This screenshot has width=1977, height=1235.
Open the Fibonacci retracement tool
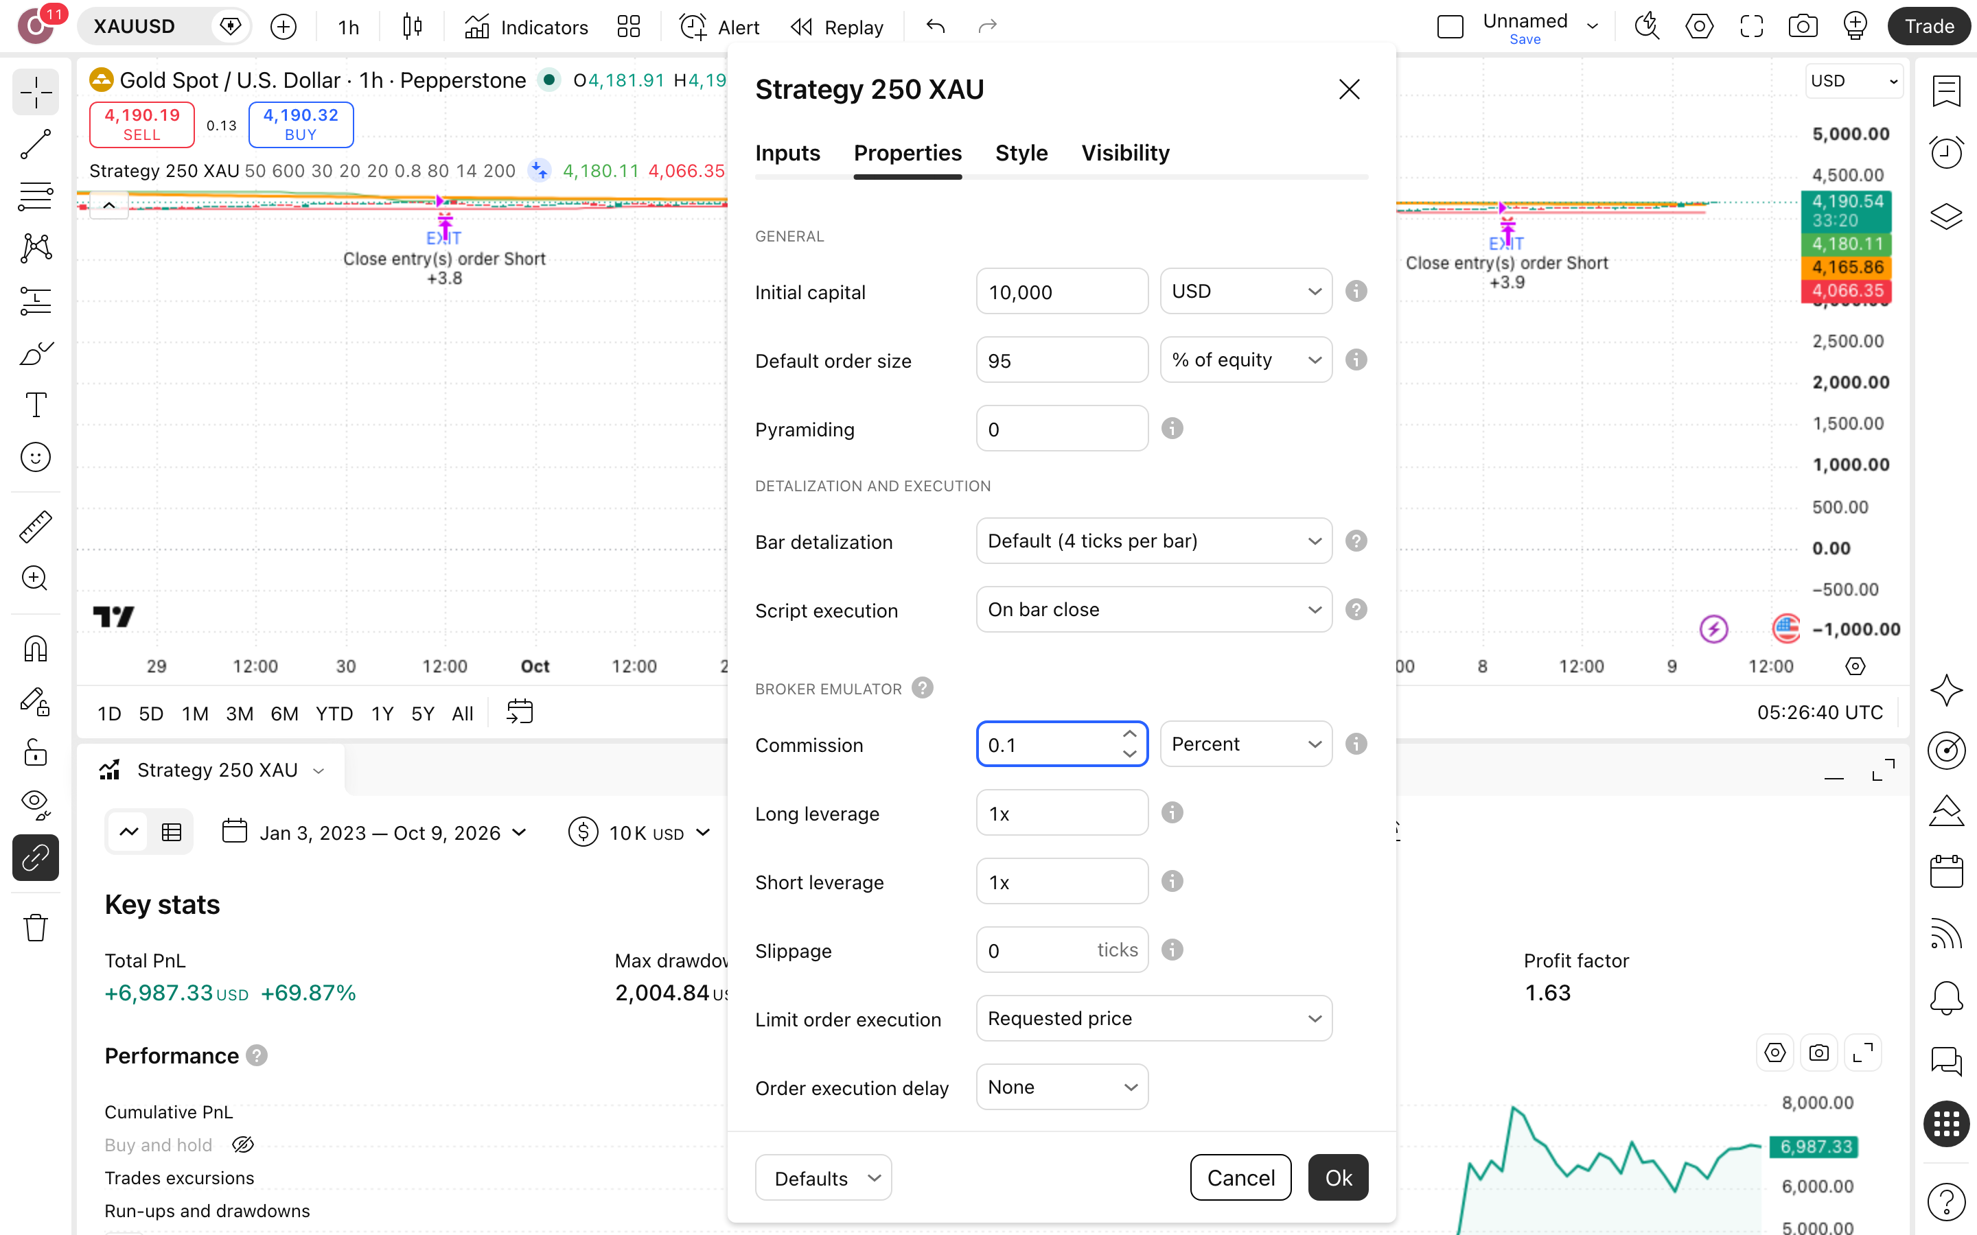click(35, 196)
